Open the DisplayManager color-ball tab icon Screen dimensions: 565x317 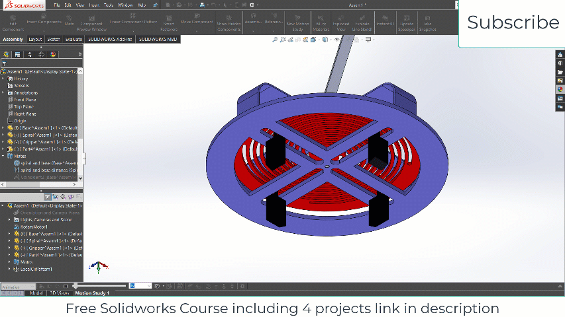tap(54, 55)
